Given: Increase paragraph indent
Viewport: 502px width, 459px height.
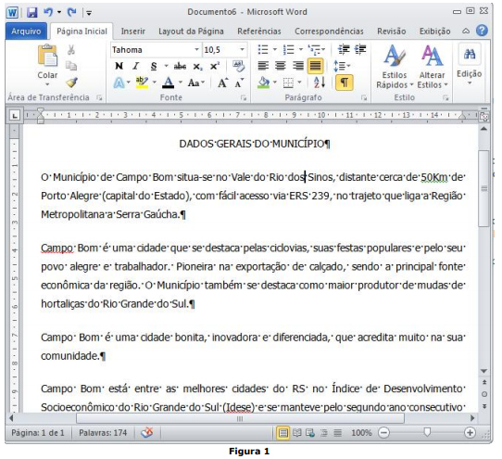Looking at the screenshot, I should point(361,49).
